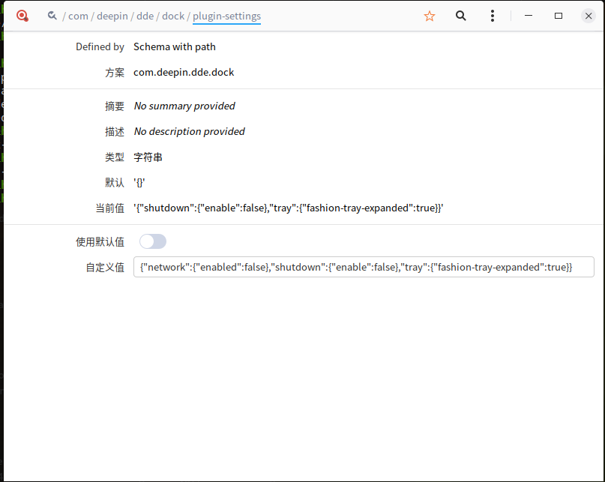Select 'plugin-settings' in the path bar

click(227, 16)
